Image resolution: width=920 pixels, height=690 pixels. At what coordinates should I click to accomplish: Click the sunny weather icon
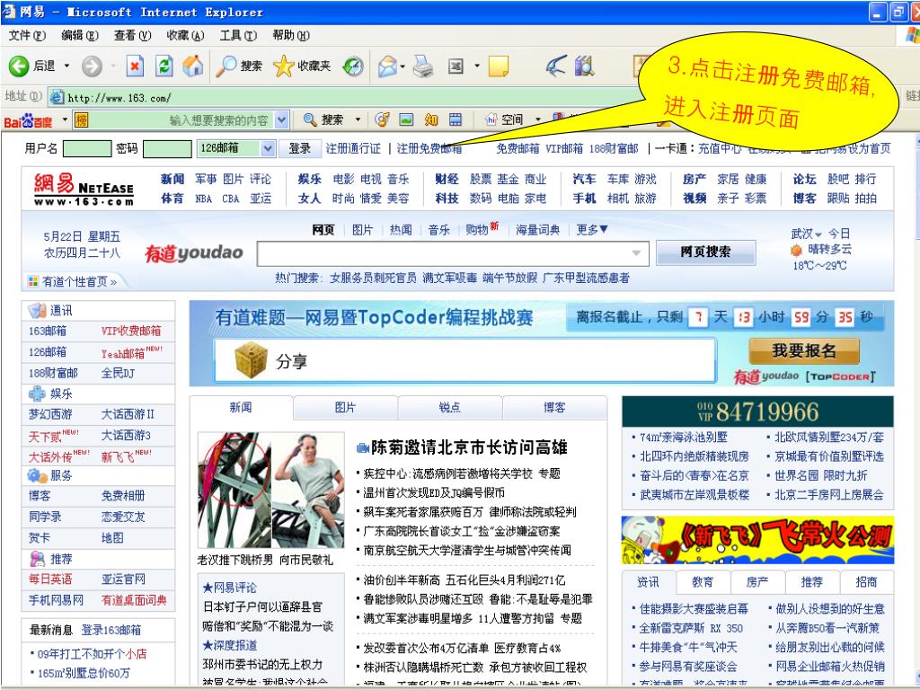[796, 251]
